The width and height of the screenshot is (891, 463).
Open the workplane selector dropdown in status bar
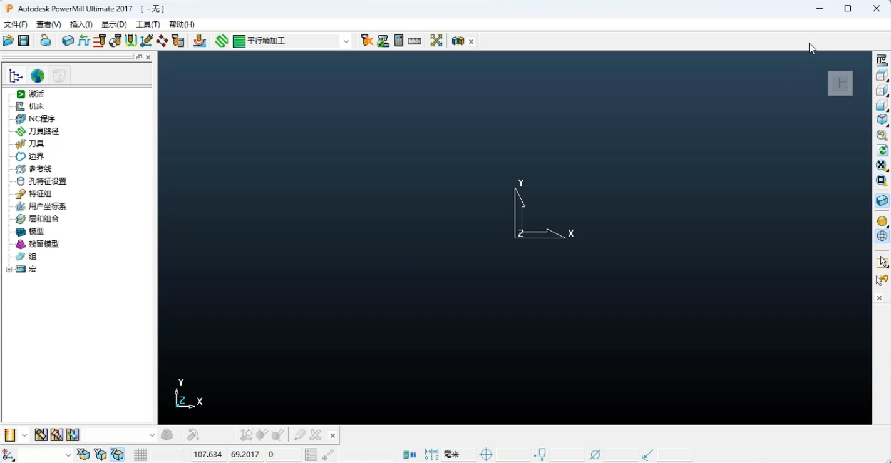tap(68, 455)
